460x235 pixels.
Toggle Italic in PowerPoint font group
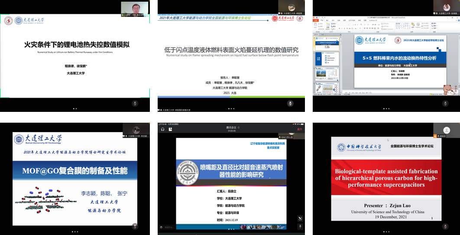(342, 29)
